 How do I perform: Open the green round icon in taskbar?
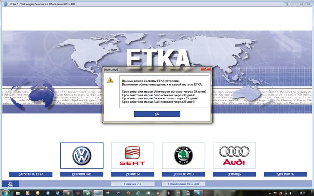(x=88, y=193)
